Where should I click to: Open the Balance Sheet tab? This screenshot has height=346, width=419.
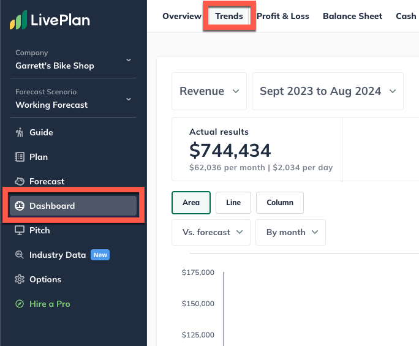click(x=352, y=16)
